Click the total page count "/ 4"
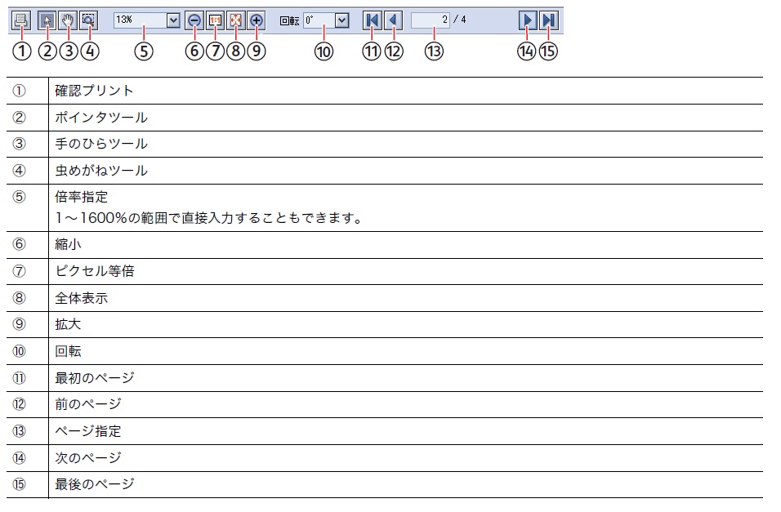The image size is (781, 512). click(460, 20)
